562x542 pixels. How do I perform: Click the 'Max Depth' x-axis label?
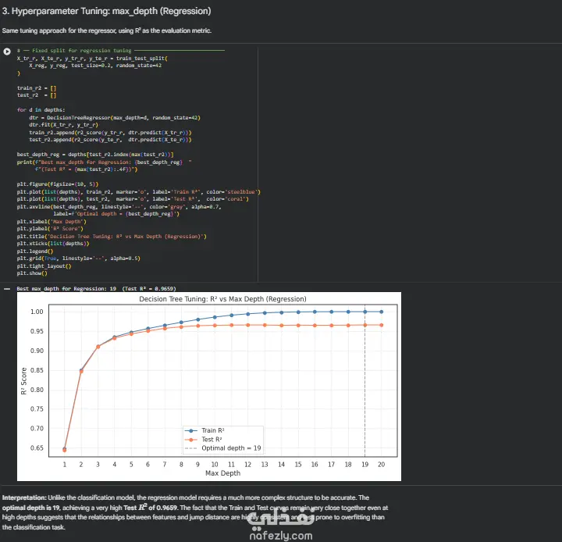pyautogui.click(x=222, y=473)
